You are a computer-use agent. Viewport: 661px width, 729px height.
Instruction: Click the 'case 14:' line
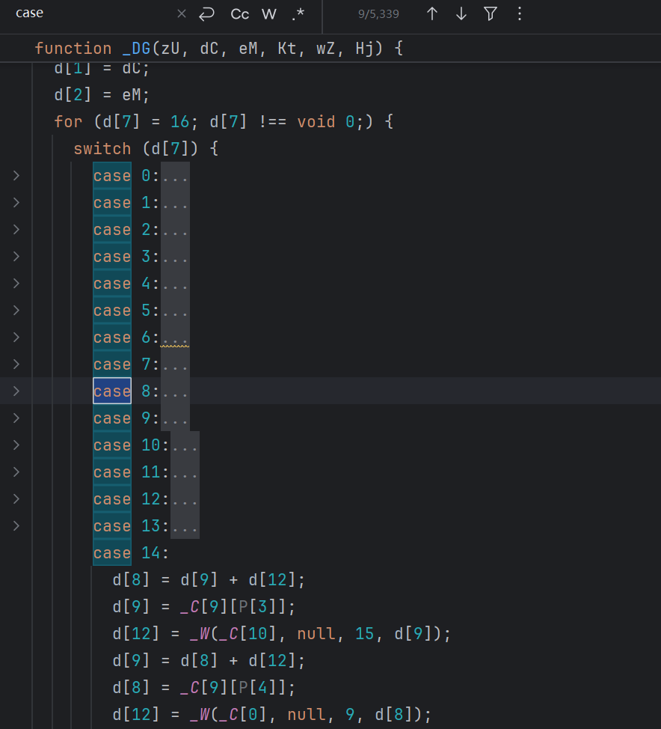coord(131,553)
